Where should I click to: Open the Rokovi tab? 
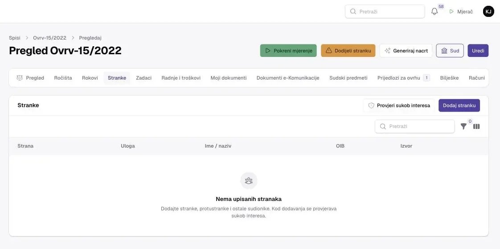click(x=90, y=78)
